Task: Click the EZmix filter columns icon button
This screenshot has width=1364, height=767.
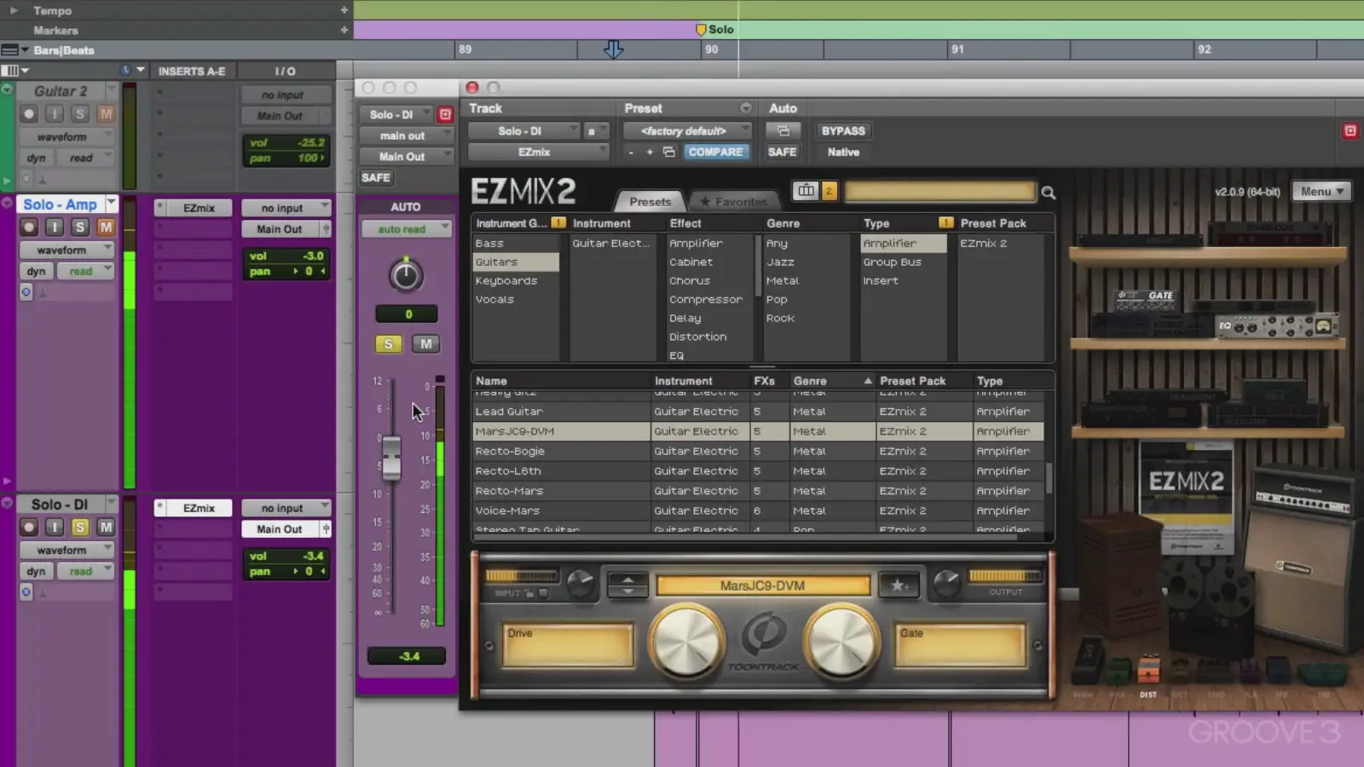Action: coord(806,191)
